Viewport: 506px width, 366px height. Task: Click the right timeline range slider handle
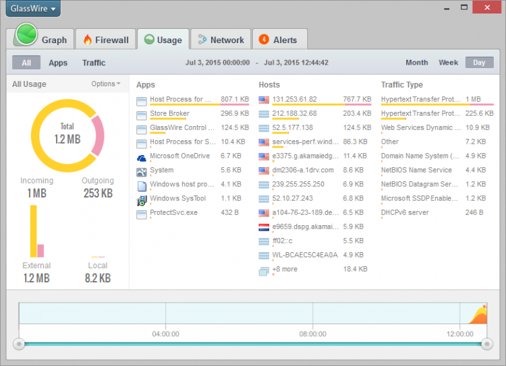[487, 344]
